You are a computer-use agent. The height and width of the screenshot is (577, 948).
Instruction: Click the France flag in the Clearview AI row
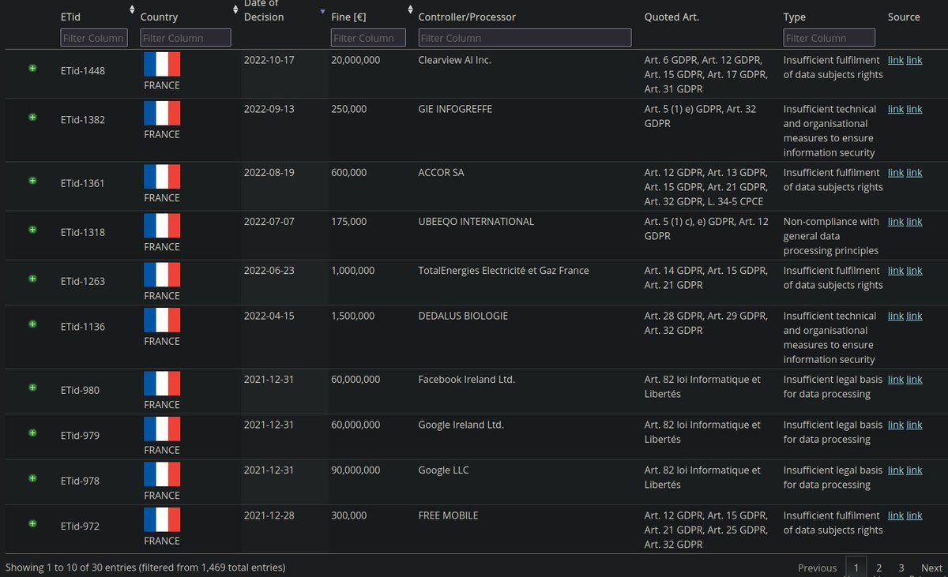[x=162, y=64]
